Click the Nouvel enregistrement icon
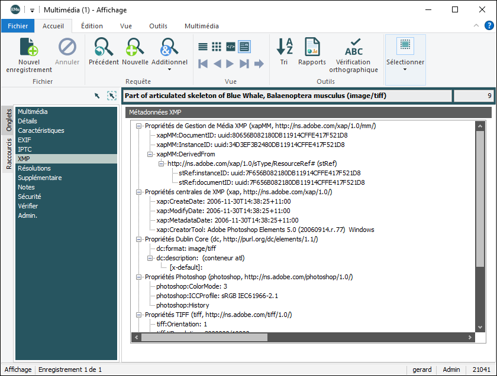The height and width of the screenshot is (376, 497). [x=29, y=47]
